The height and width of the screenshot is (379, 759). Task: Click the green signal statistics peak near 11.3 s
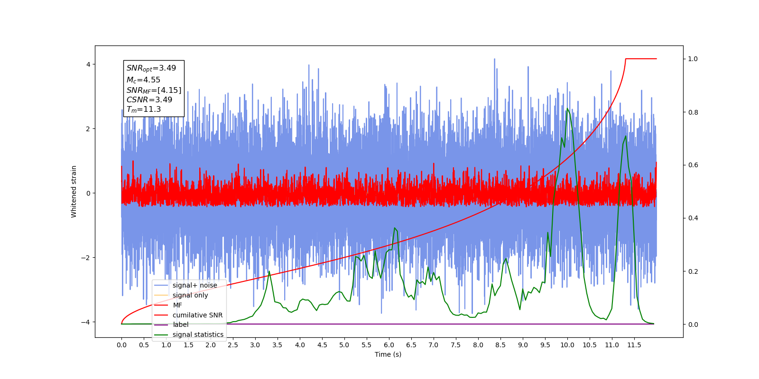626,136
